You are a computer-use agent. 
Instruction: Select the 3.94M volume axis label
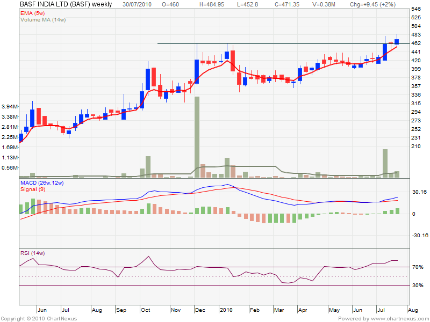click(10, 107)
